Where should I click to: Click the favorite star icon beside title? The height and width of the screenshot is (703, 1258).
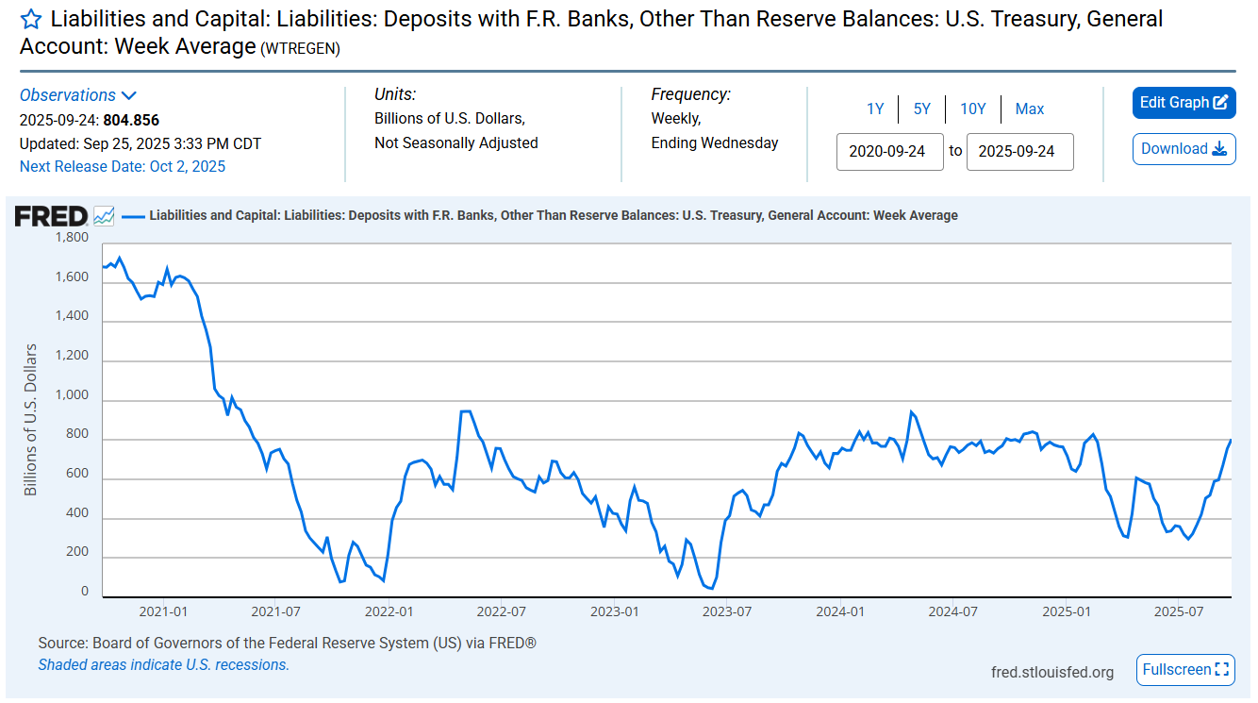31,19
